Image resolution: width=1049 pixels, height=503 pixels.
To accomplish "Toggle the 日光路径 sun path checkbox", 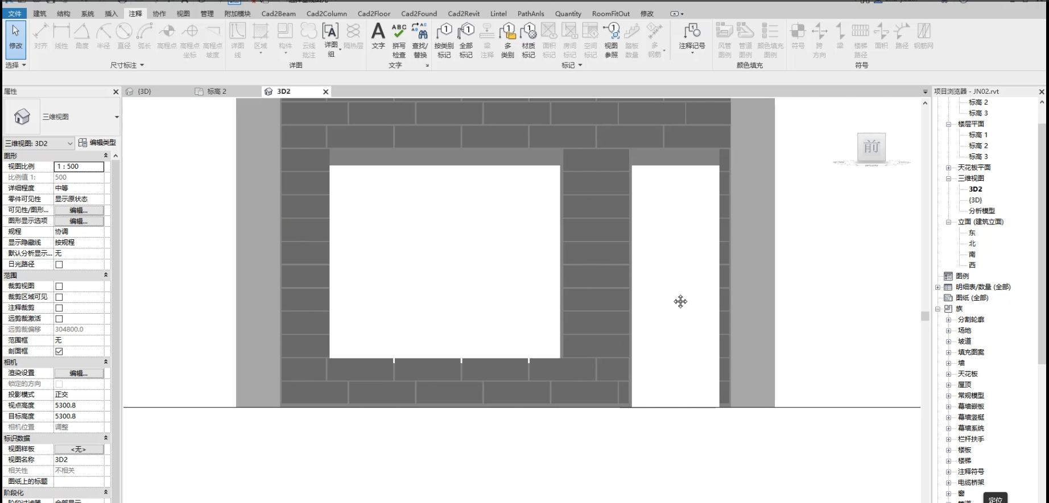I will tap(59, 265).
